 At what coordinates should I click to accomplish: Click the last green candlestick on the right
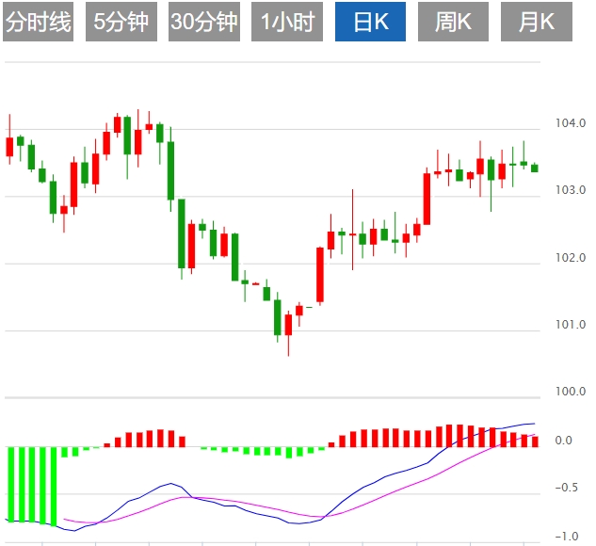[x=535, y=168]
